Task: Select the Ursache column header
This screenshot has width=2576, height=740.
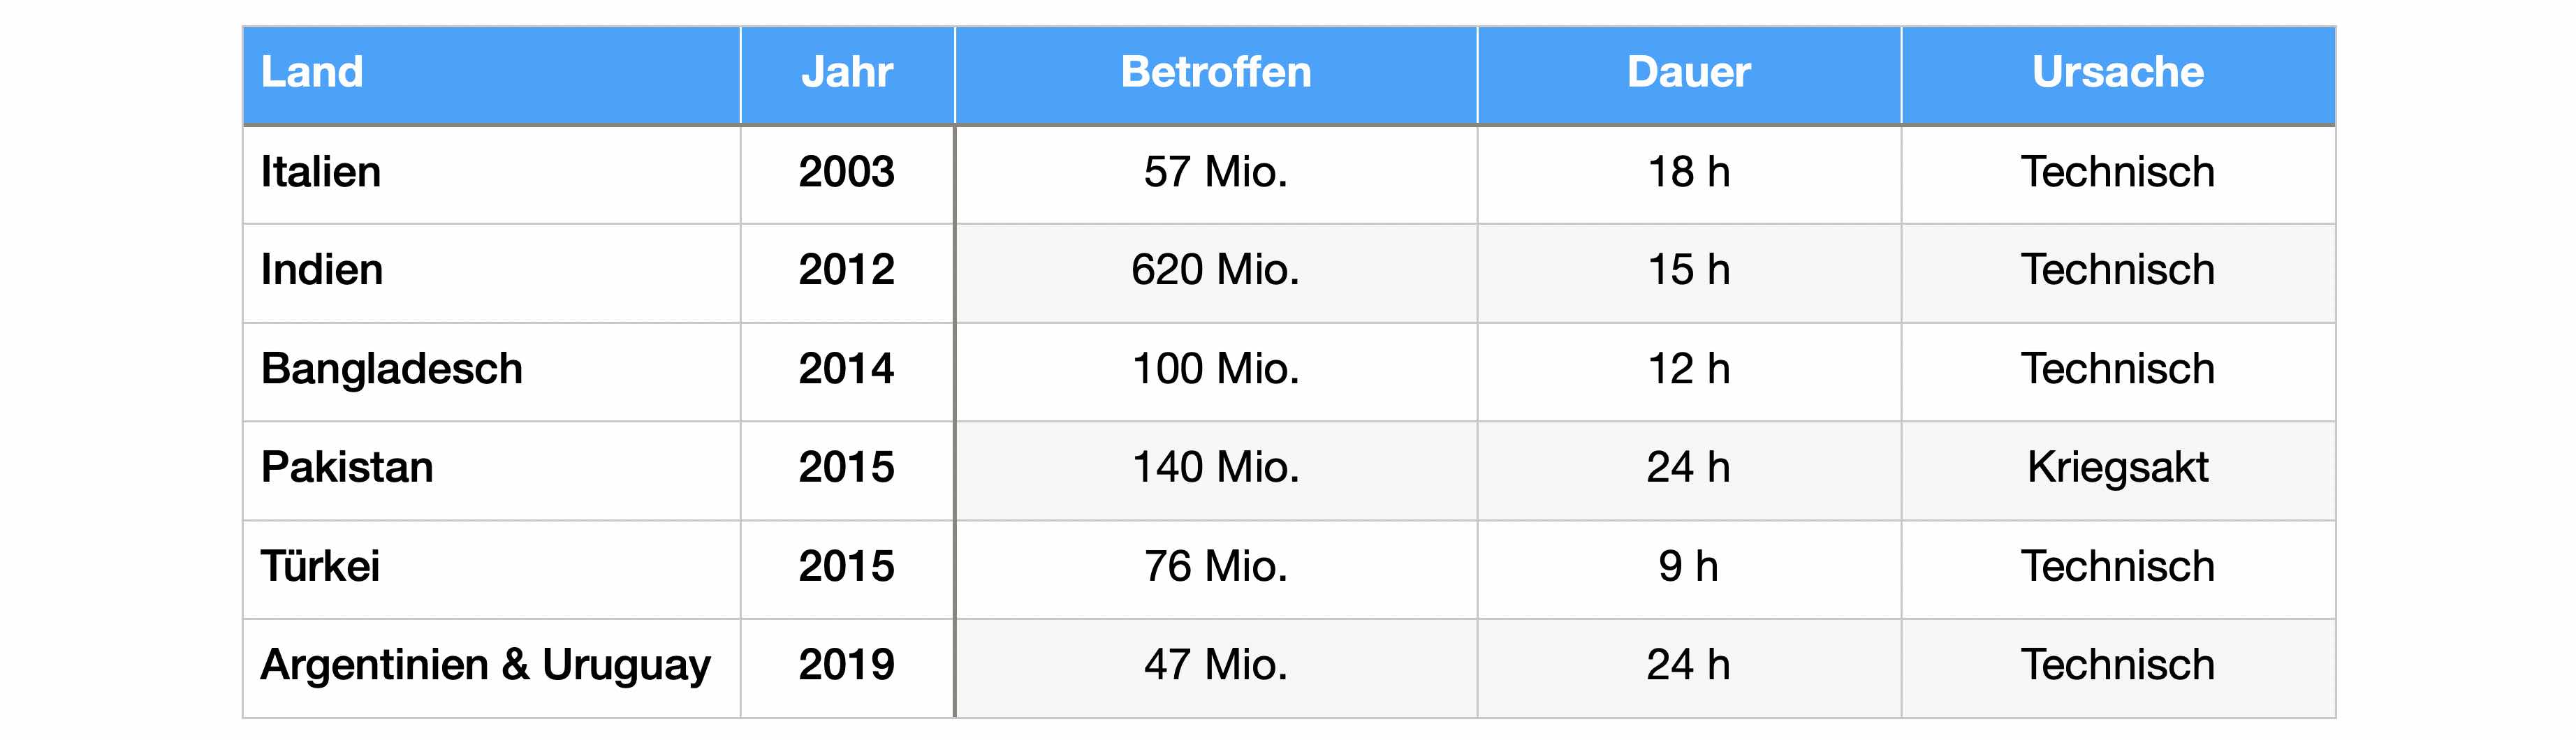Action: click(2118, 75)
